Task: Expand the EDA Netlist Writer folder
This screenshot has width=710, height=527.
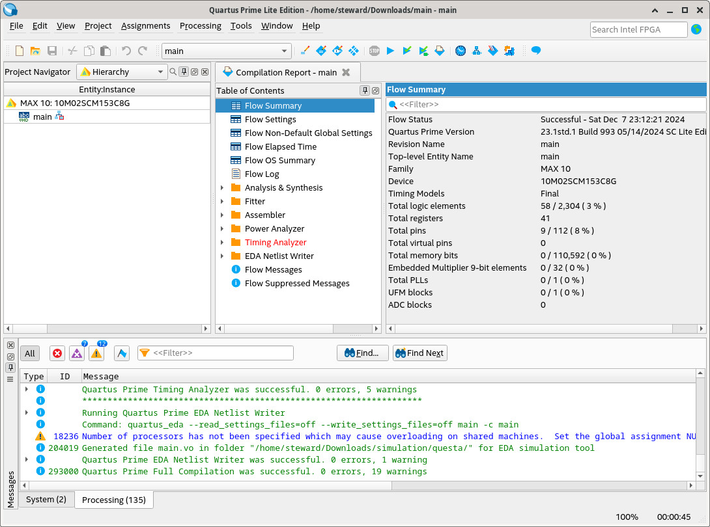Action: point(222,256)
